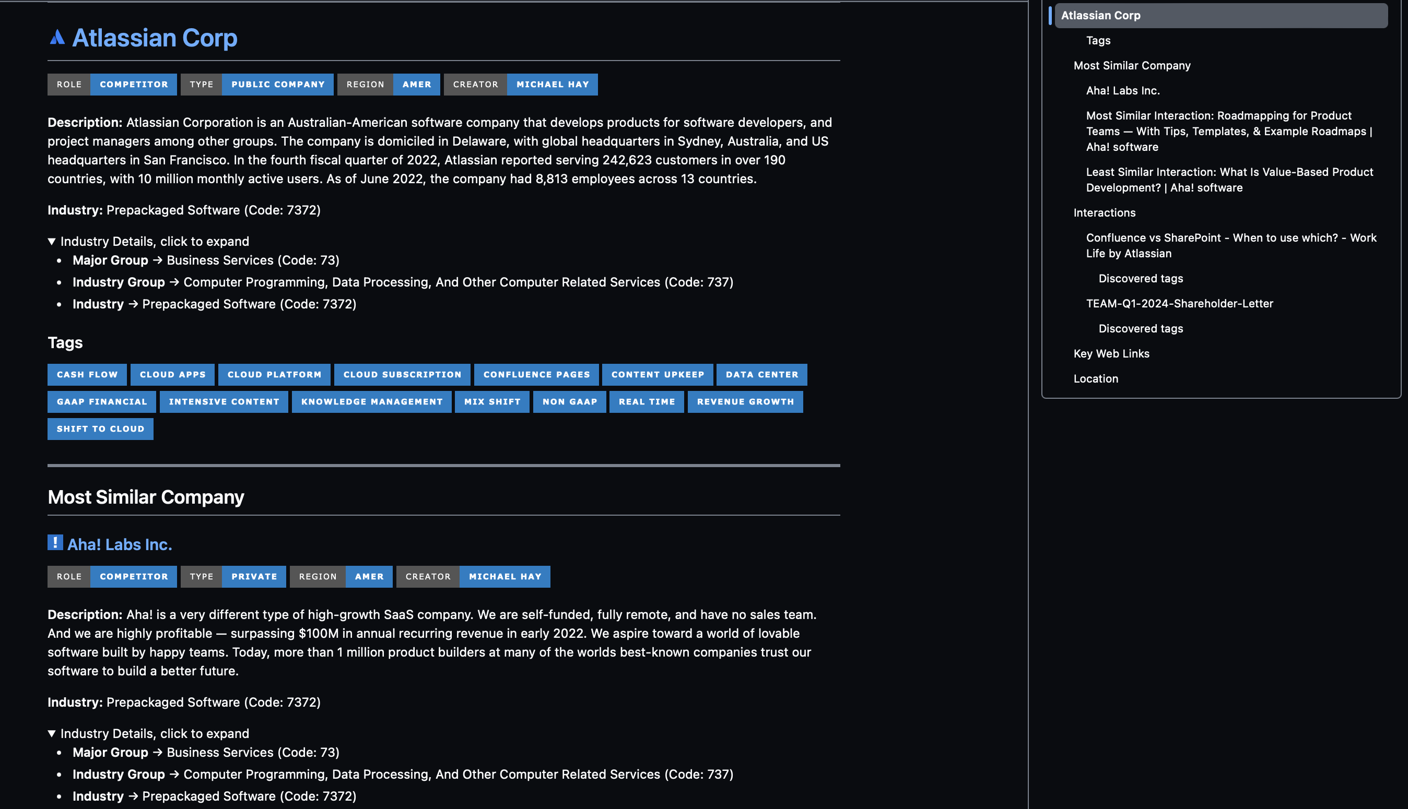This screenshot has width=1408, height=809.
Task: Click the PRIVATE type badge
Action: pos(253,577)
